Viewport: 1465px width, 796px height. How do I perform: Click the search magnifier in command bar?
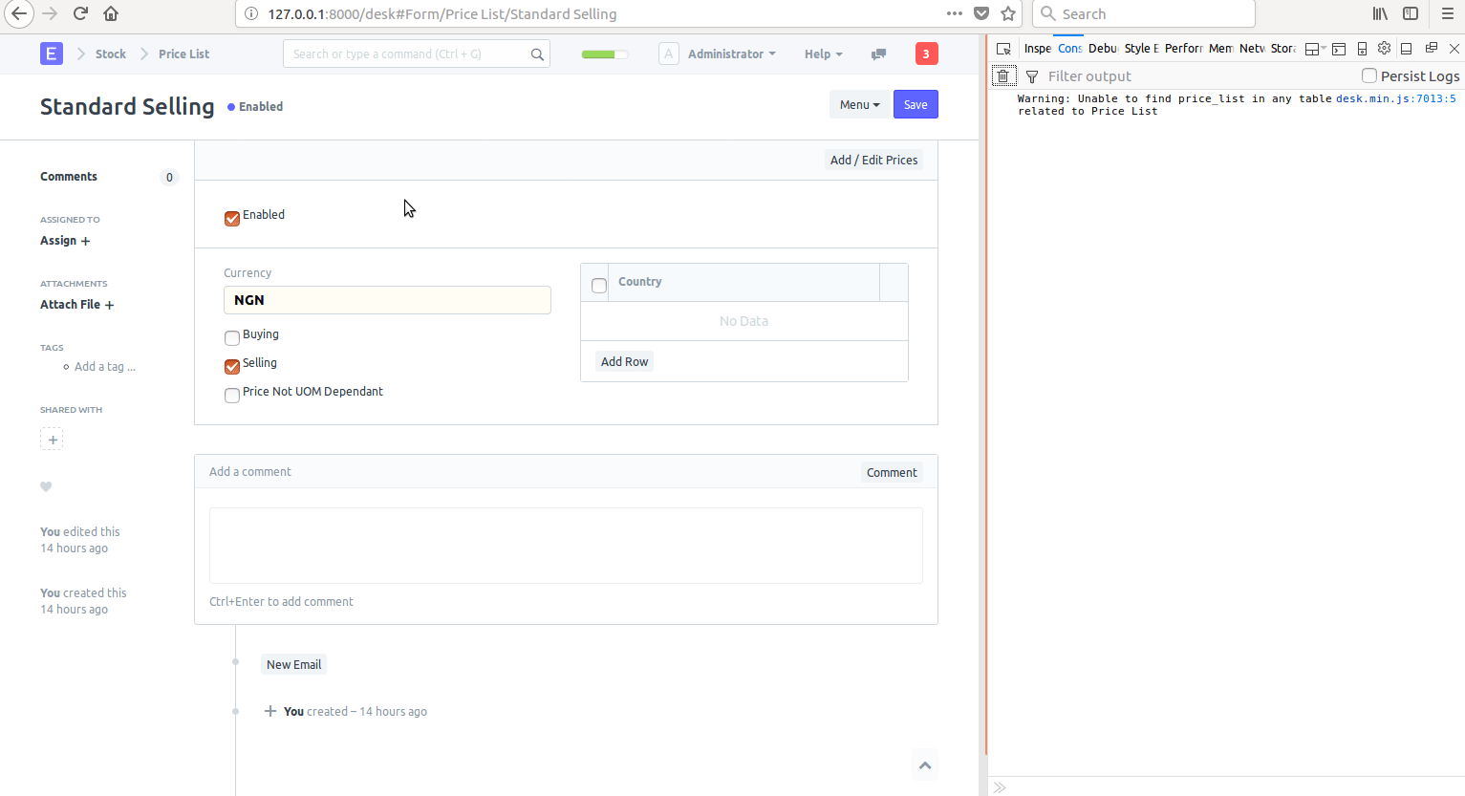pos(537,54)
